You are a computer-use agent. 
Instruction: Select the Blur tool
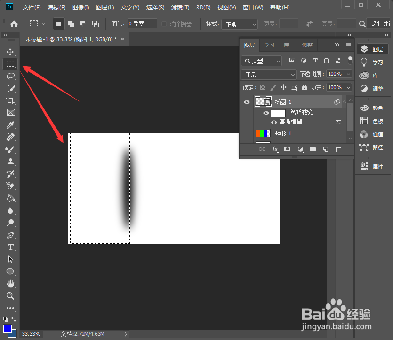(x=10, y=210)
